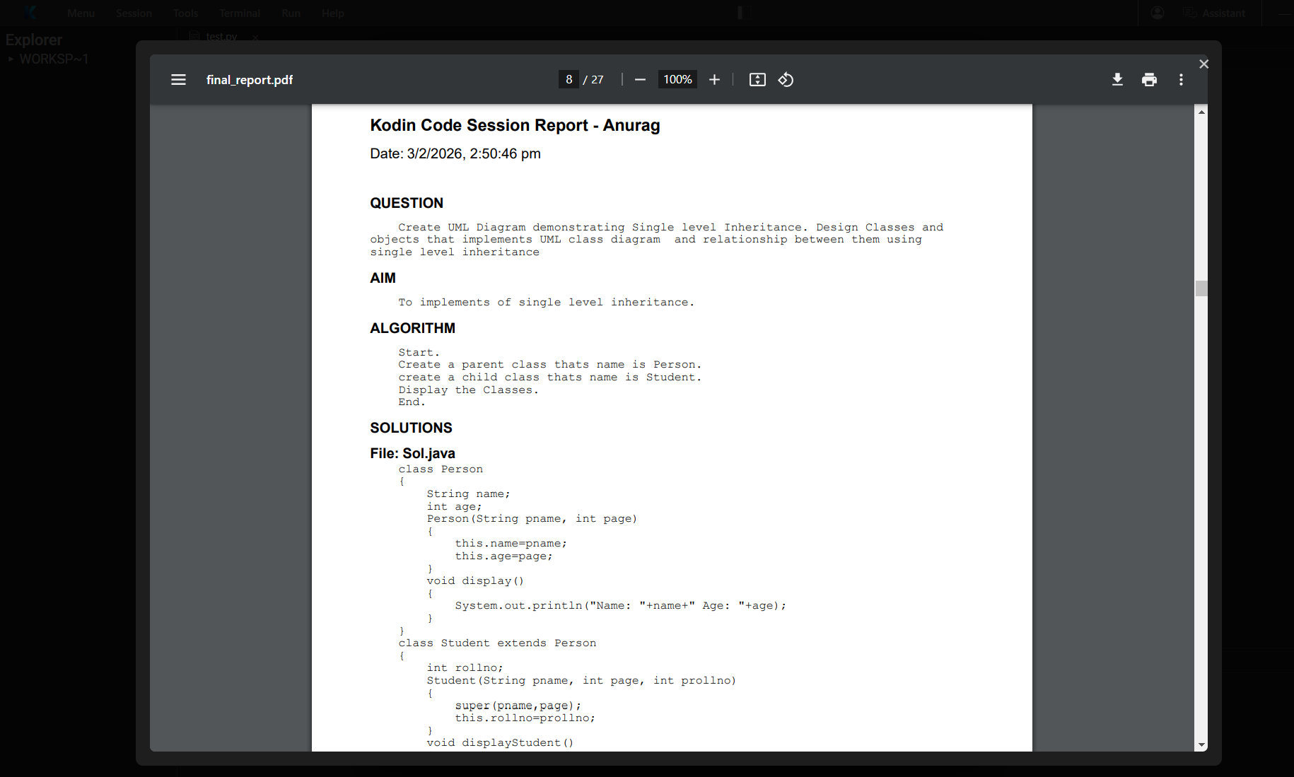Print the PDF document

pyautogui.click(x=1149, y=79)
